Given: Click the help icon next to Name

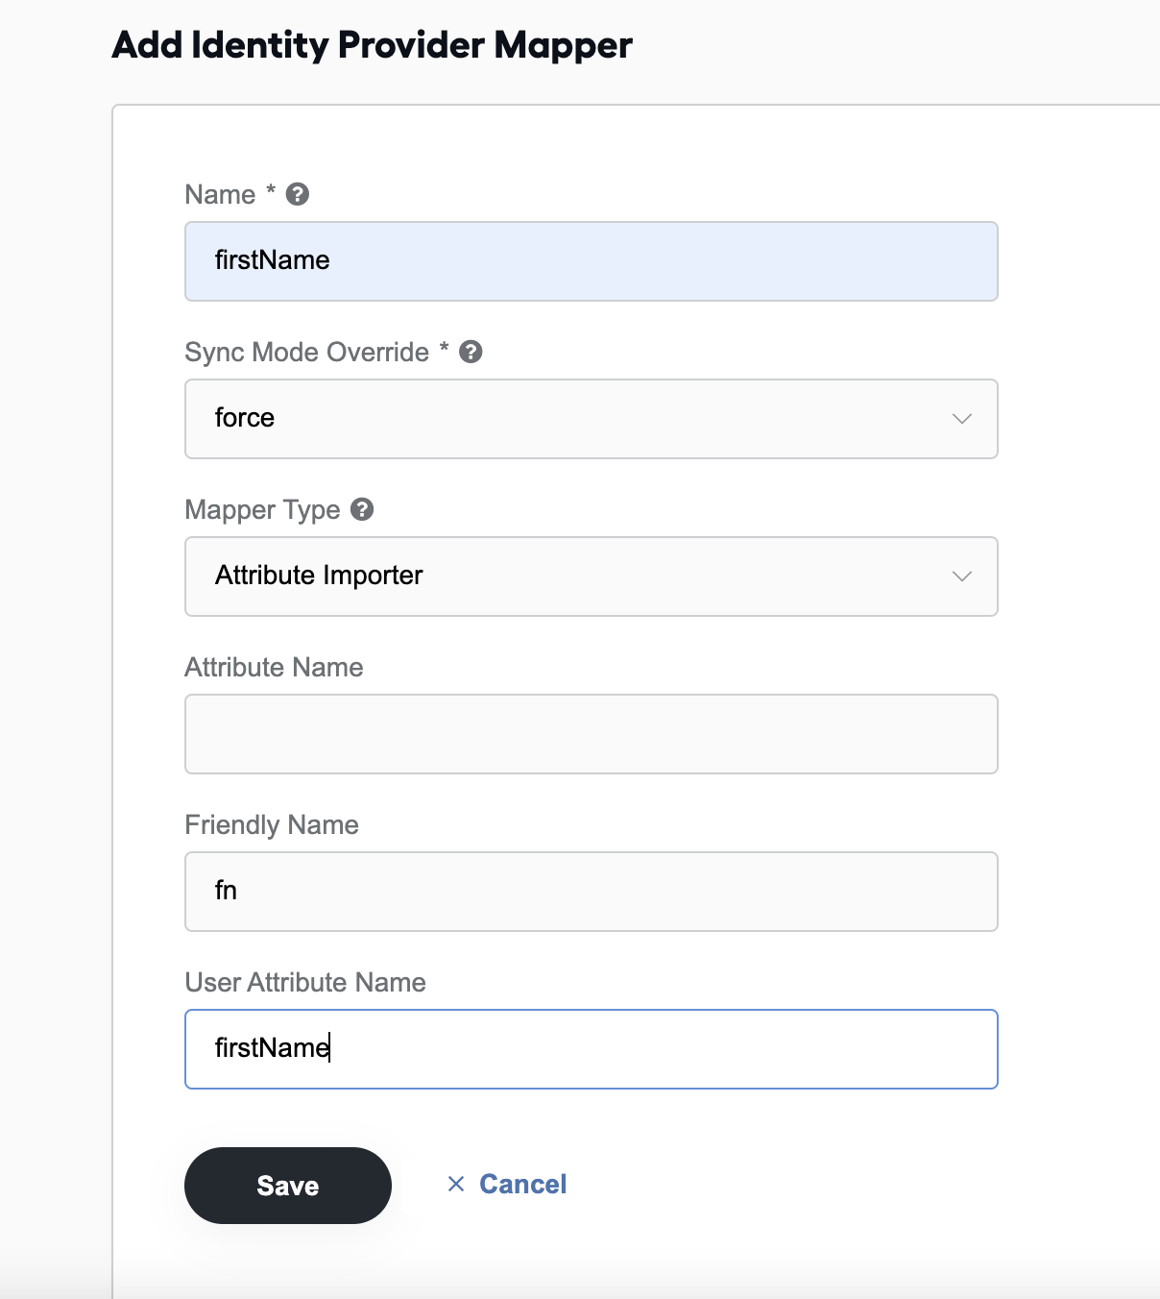Looking at the screenshot, I should pos(298,194).
